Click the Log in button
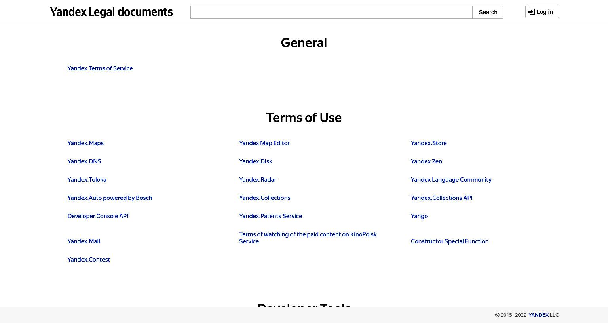 [542, 12]
